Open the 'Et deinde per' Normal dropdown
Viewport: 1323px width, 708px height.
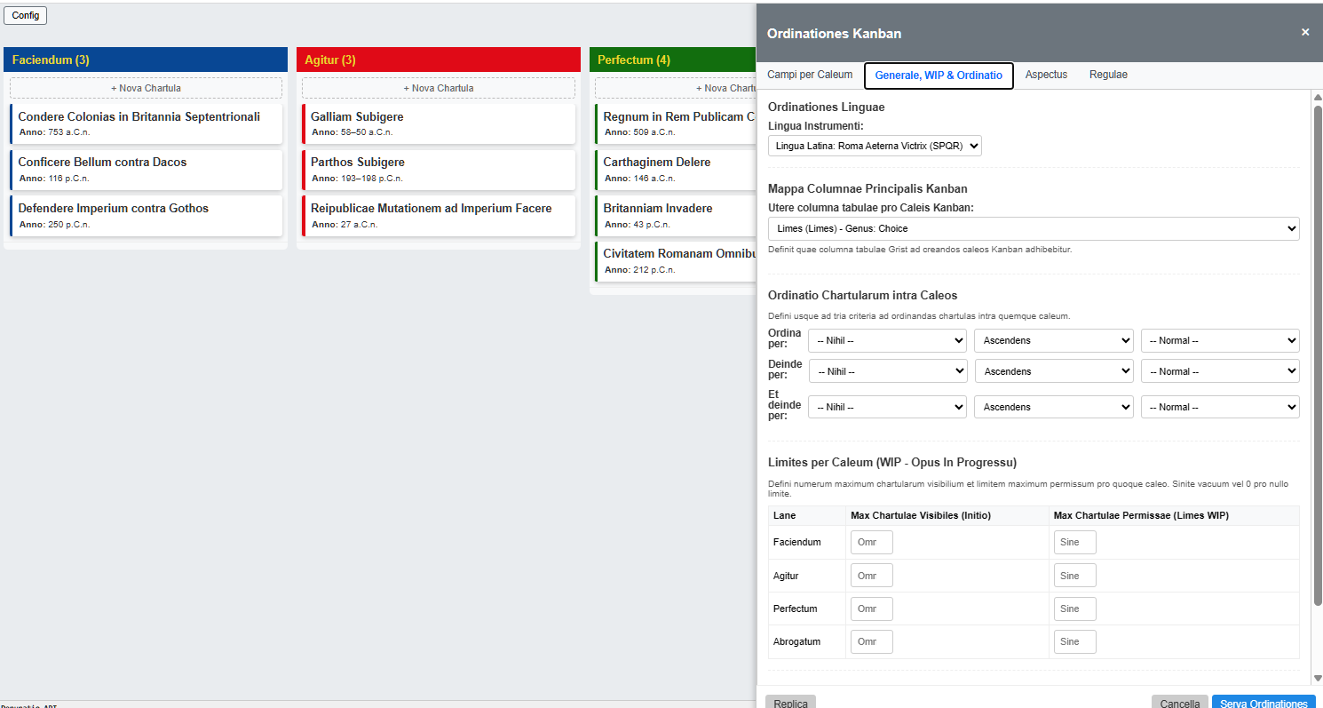(1219, 407)
